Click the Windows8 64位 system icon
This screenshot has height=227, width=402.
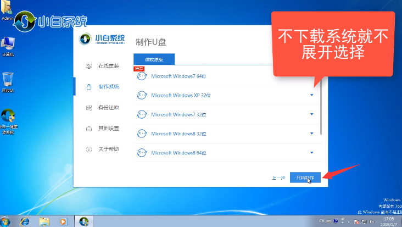tap(142, 153)
